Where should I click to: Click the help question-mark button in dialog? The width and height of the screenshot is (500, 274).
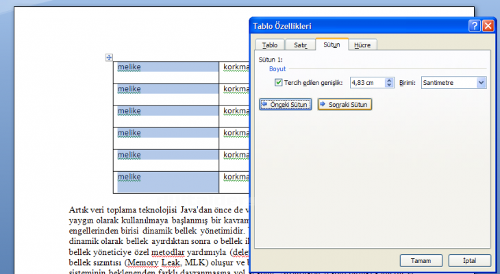[x=474, y=26]
